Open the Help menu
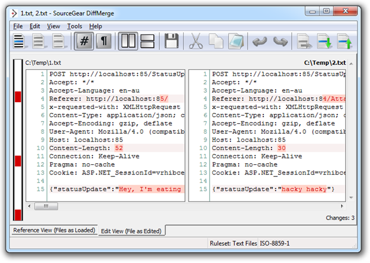 (95, 26)
